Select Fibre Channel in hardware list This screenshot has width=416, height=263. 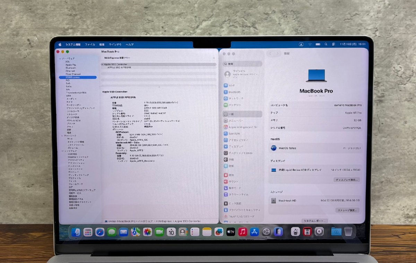[73, 74]
